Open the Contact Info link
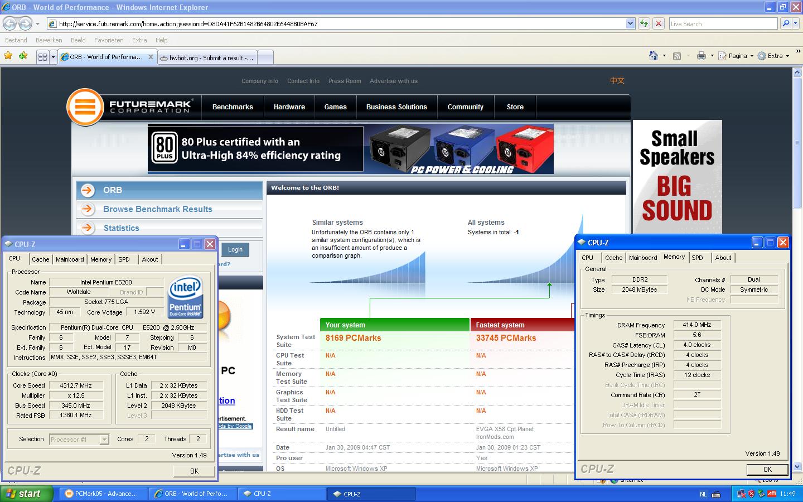The height and width of the screenshot is (502, 803). 303,81
